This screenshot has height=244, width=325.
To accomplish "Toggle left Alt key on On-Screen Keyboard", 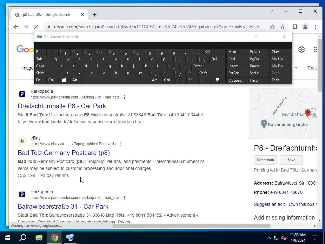I will click(76, 80).
